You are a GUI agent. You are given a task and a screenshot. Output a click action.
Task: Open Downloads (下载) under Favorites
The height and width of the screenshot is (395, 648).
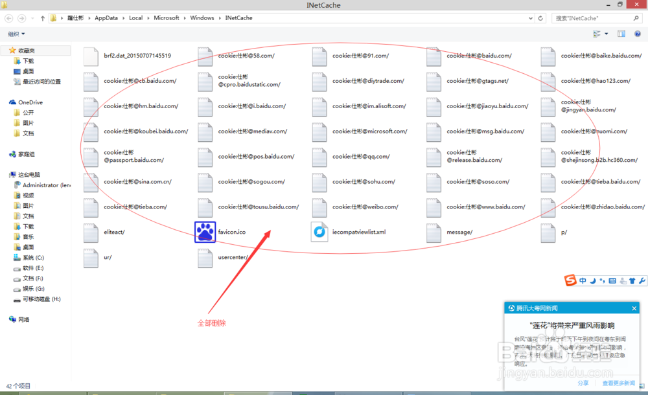click(x=28, y=61)
